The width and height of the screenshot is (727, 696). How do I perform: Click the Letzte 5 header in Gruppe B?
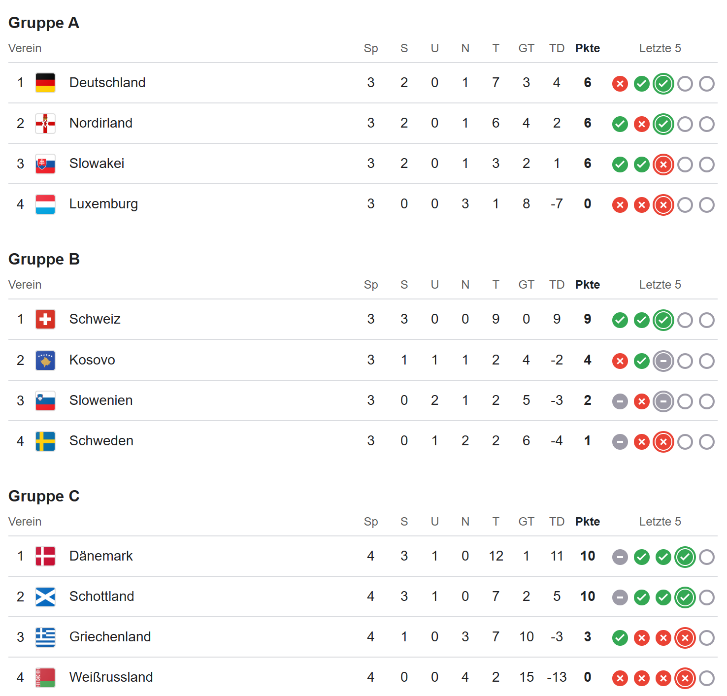click(660, 285)
